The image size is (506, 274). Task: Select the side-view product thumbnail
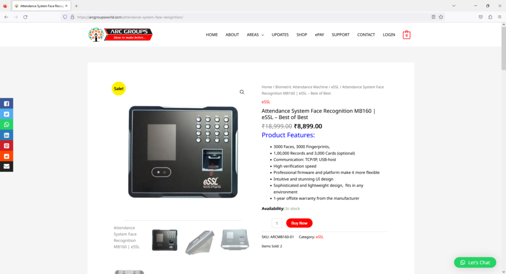pyautogui.click(x=200, y=242)
